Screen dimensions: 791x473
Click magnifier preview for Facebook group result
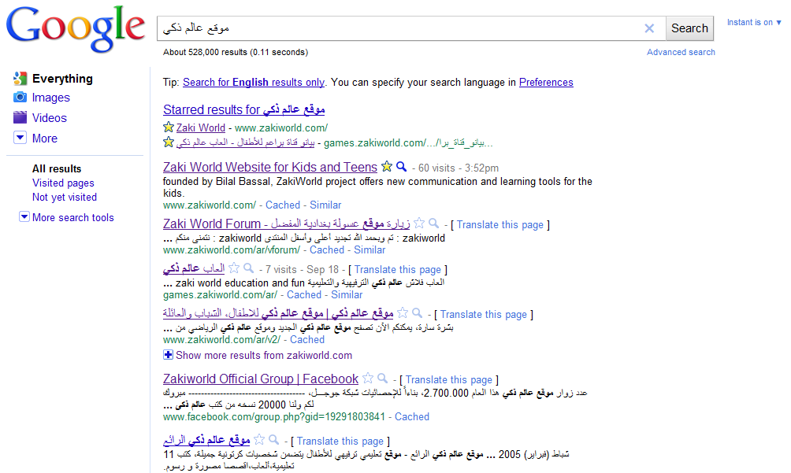[383, 378]
